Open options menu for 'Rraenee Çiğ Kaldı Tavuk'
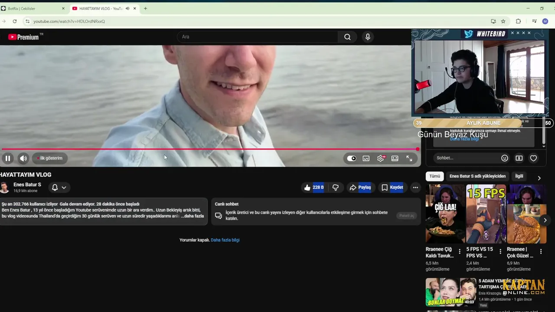This screenshot has width=555, height=312. click(x=460, y=252)
